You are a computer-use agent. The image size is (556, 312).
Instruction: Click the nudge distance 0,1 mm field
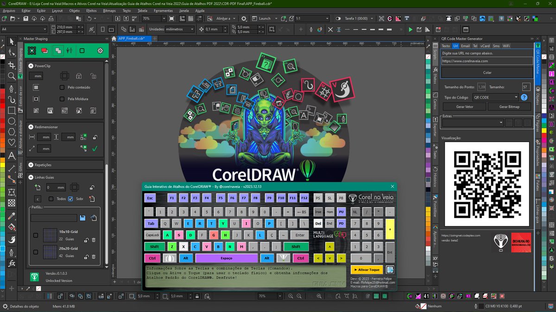214,29
